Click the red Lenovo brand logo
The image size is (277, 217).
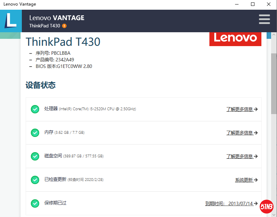coord(235,38)
